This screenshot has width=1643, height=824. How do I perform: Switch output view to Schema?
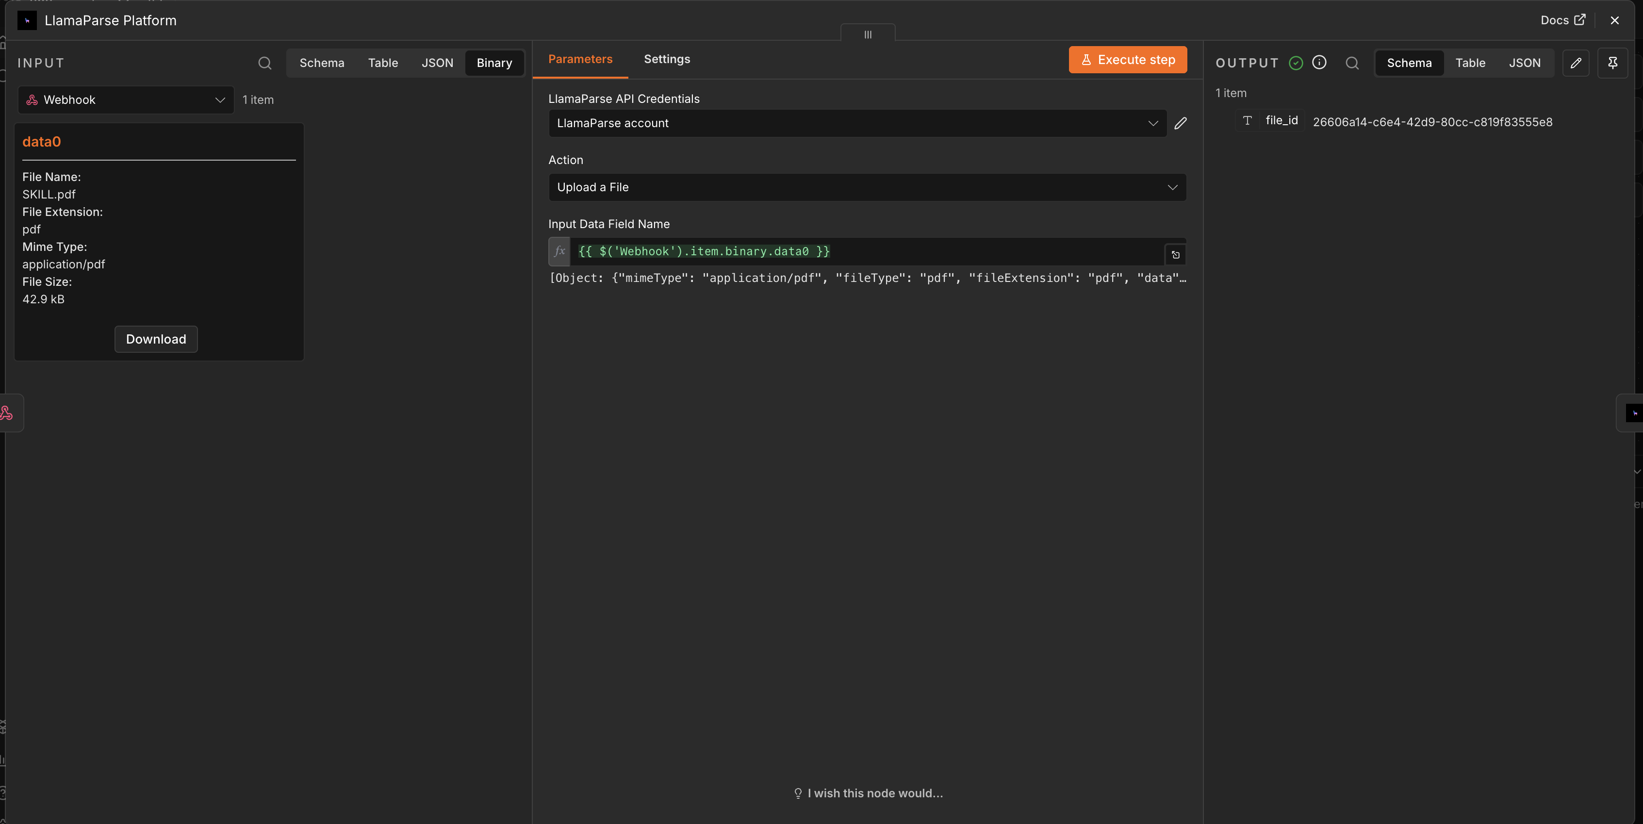1410,63
